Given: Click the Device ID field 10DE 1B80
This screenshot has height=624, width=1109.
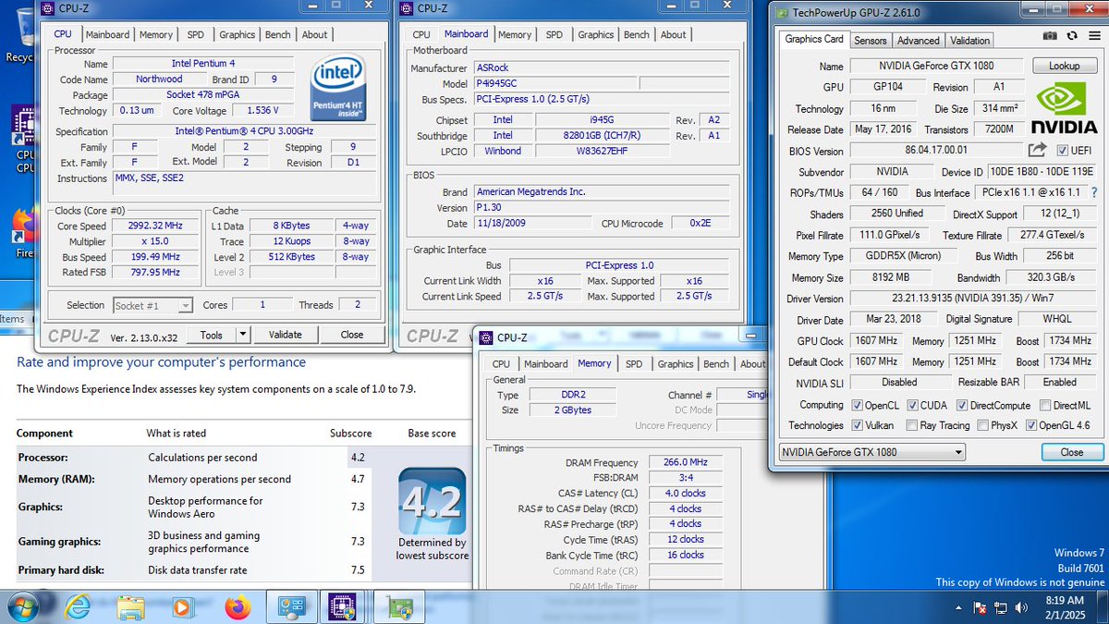Looking at the screenshot, I should point(1043,172).
